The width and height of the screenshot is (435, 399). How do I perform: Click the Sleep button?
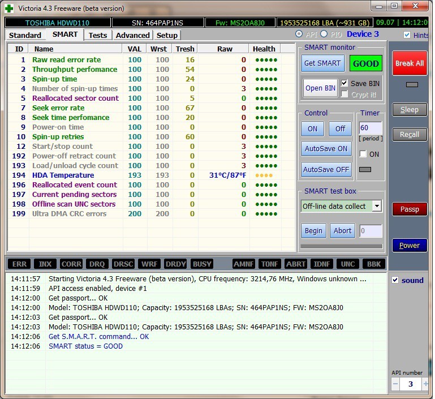pos(410,110)
